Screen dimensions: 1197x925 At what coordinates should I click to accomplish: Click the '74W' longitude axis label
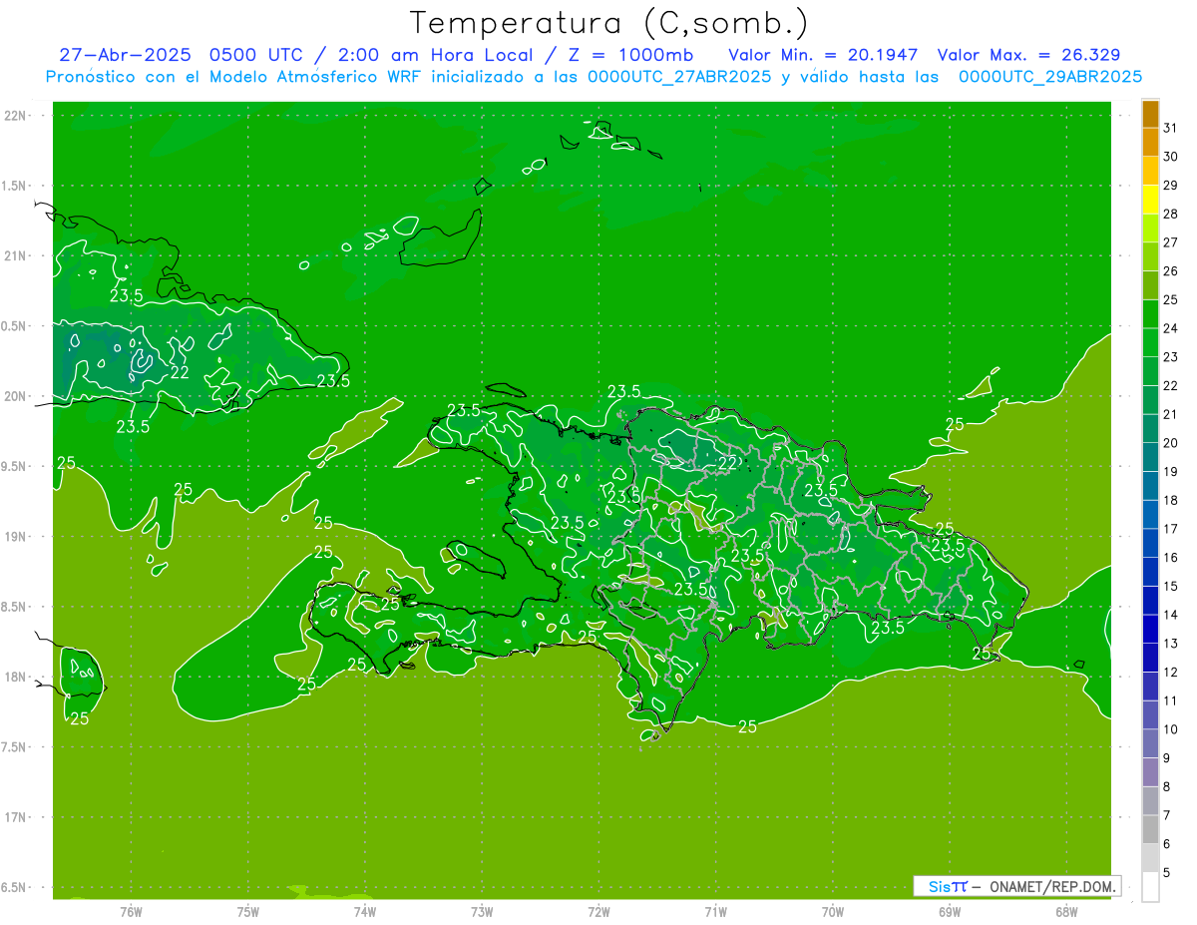(x=365, y=912)
